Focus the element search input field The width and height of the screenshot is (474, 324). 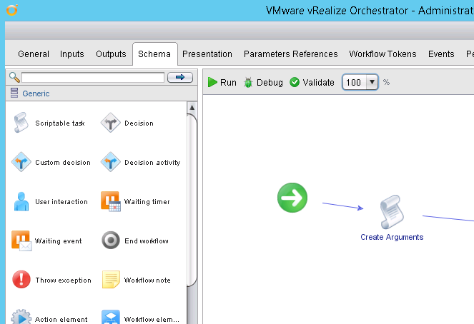click(x=93, y=77)
